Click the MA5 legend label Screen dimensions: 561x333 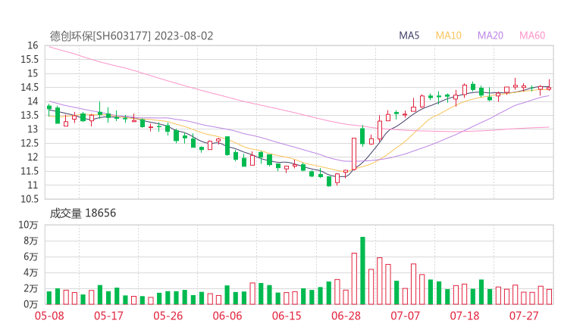[x=409, y=36]
